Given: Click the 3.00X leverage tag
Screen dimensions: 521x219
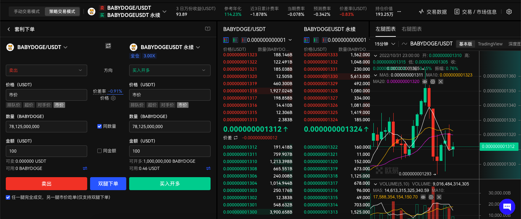Looking at the screenshot, I should [149, 56].
